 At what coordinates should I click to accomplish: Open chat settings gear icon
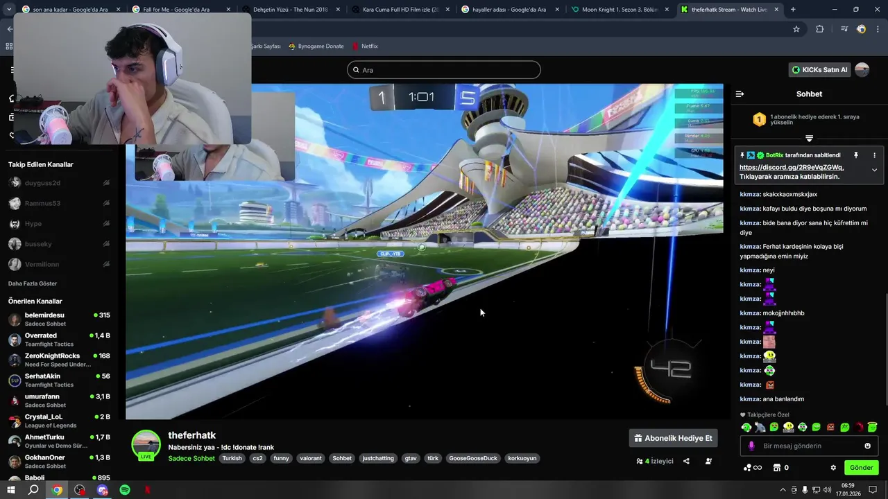pyautogui.click(x=833, y=468)
